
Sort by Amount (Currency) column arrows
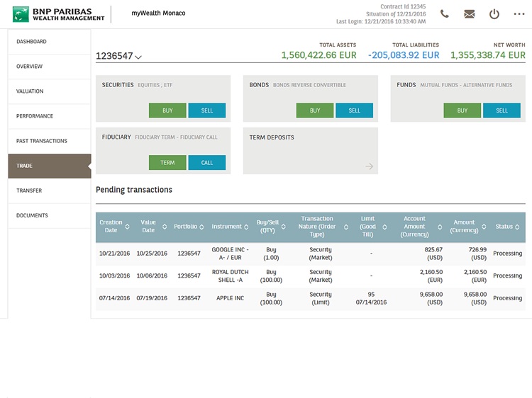tap(484, 227)
